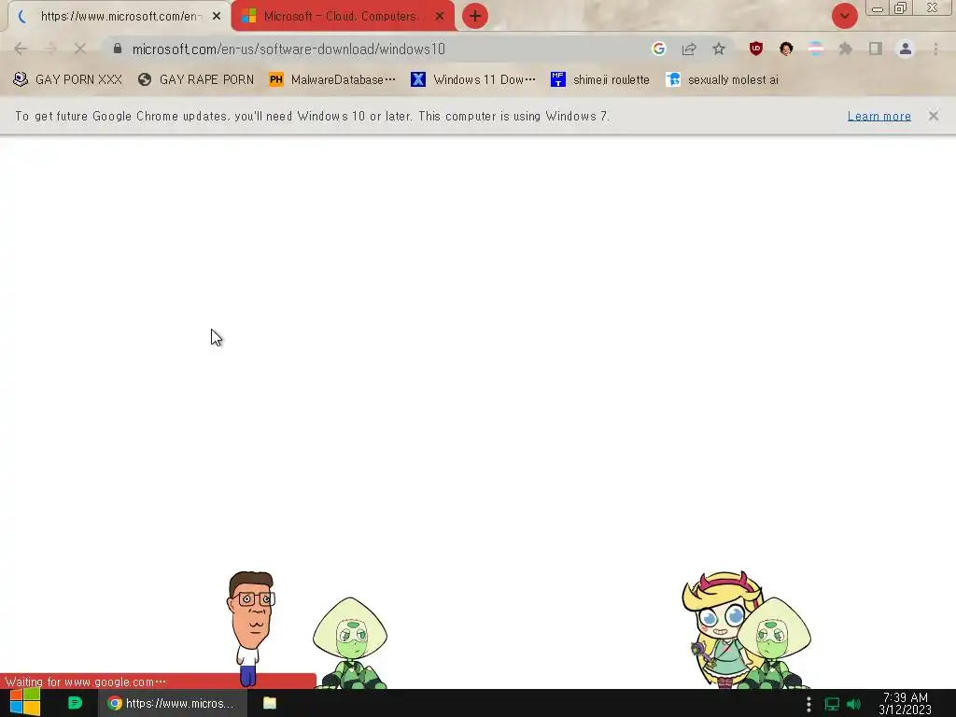Restore down the Chrome window

click(x=900, y=7)
